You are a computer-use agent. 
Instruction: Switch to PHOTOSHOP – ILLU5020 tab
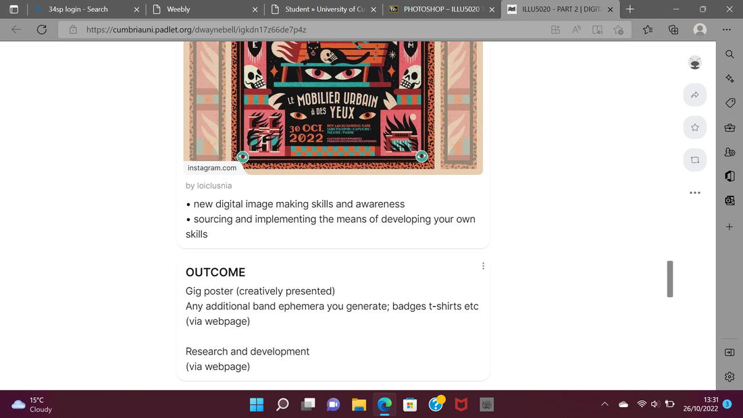pyautogui.click(x=441, y=9)
